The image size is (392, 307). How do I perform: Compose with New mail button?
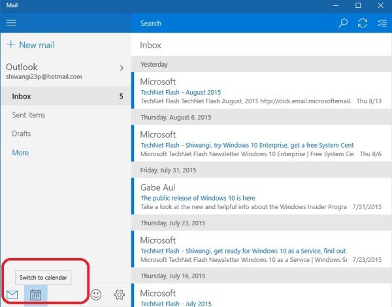(31, 45)
